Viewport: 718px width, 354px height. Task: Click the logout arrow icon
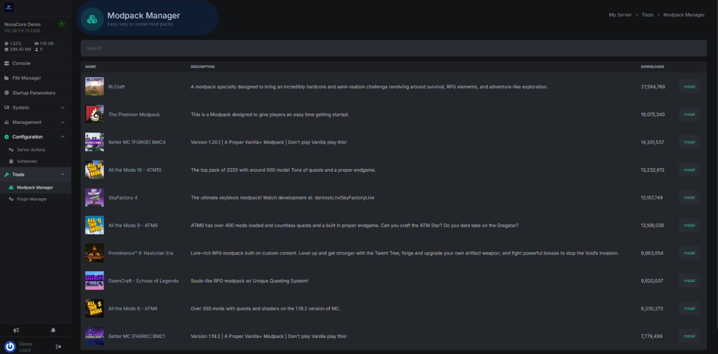pyautogui.click(x=59, y=346)
